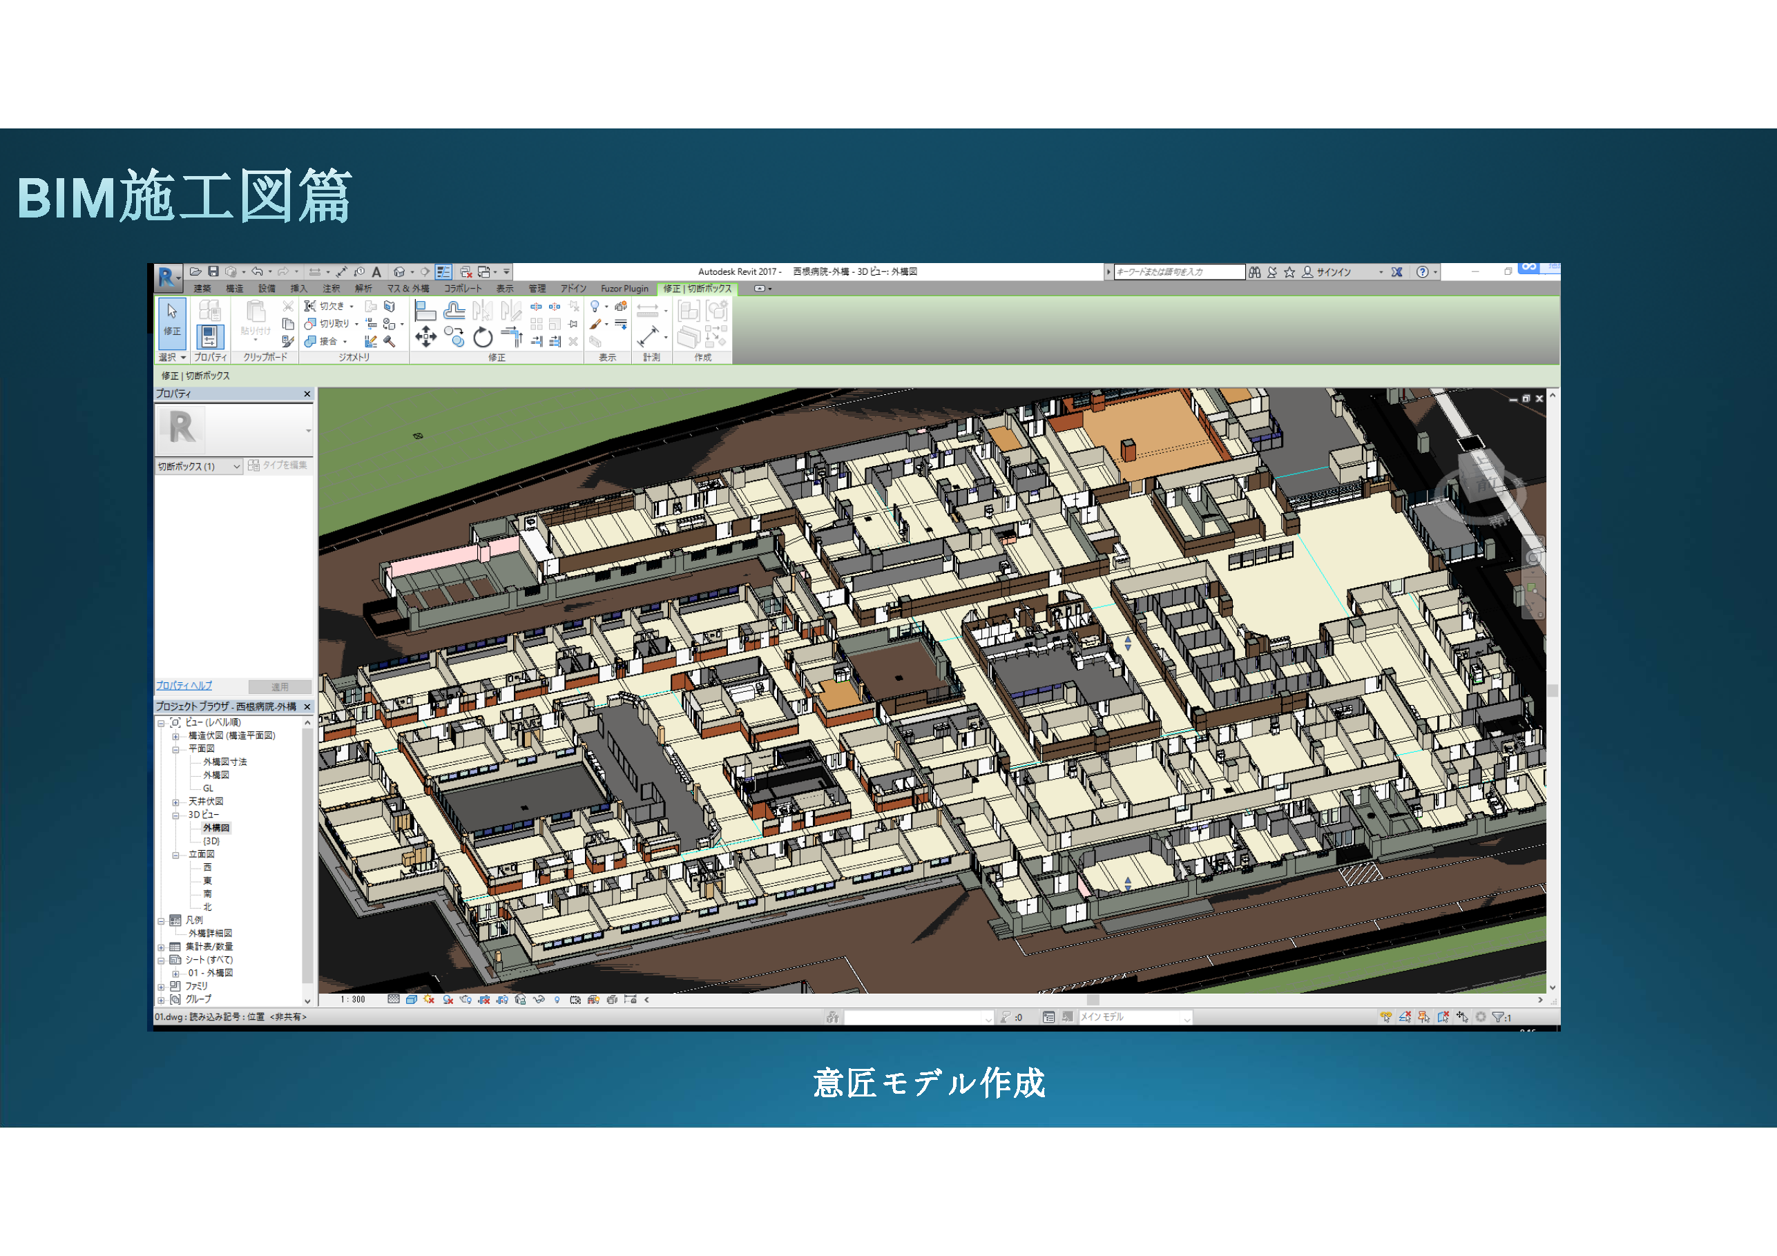
Task: Expand the 天井伏図 tree node
Action: 175,802
